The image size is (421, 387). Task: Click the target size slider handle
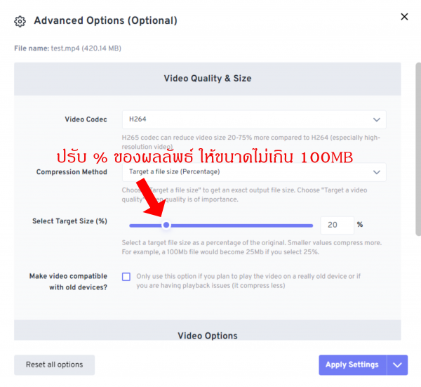click(x=166, y=225)
